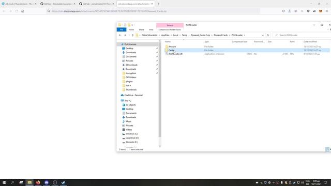Open the Cards folder
The image size is (331, 186).
click(x=171, y=50)
